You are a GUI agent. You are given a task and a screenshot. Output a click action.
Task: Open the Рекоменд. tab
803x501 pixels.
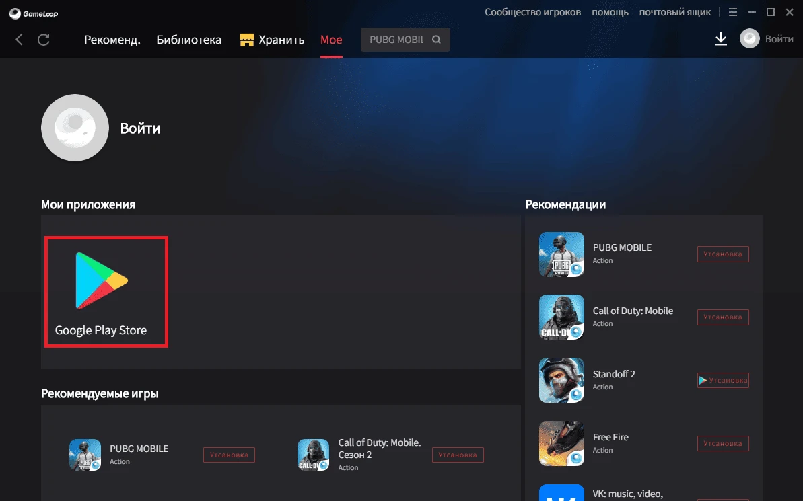pyautogui.click(x=112, y=40)
